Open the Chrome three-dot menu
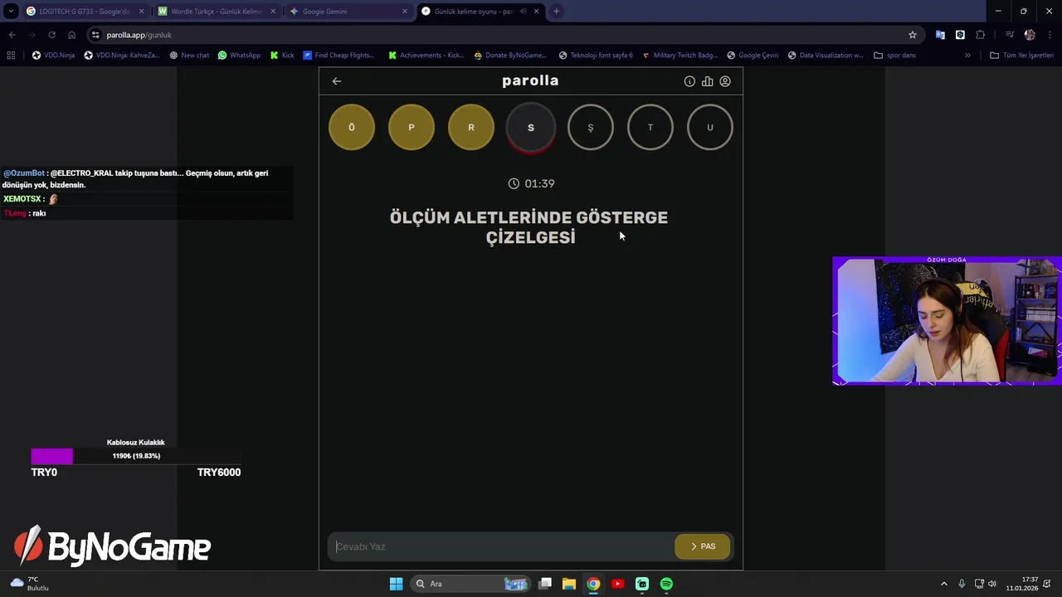The height and width of the screenshot is (597, 1062). click(1050, 35)
